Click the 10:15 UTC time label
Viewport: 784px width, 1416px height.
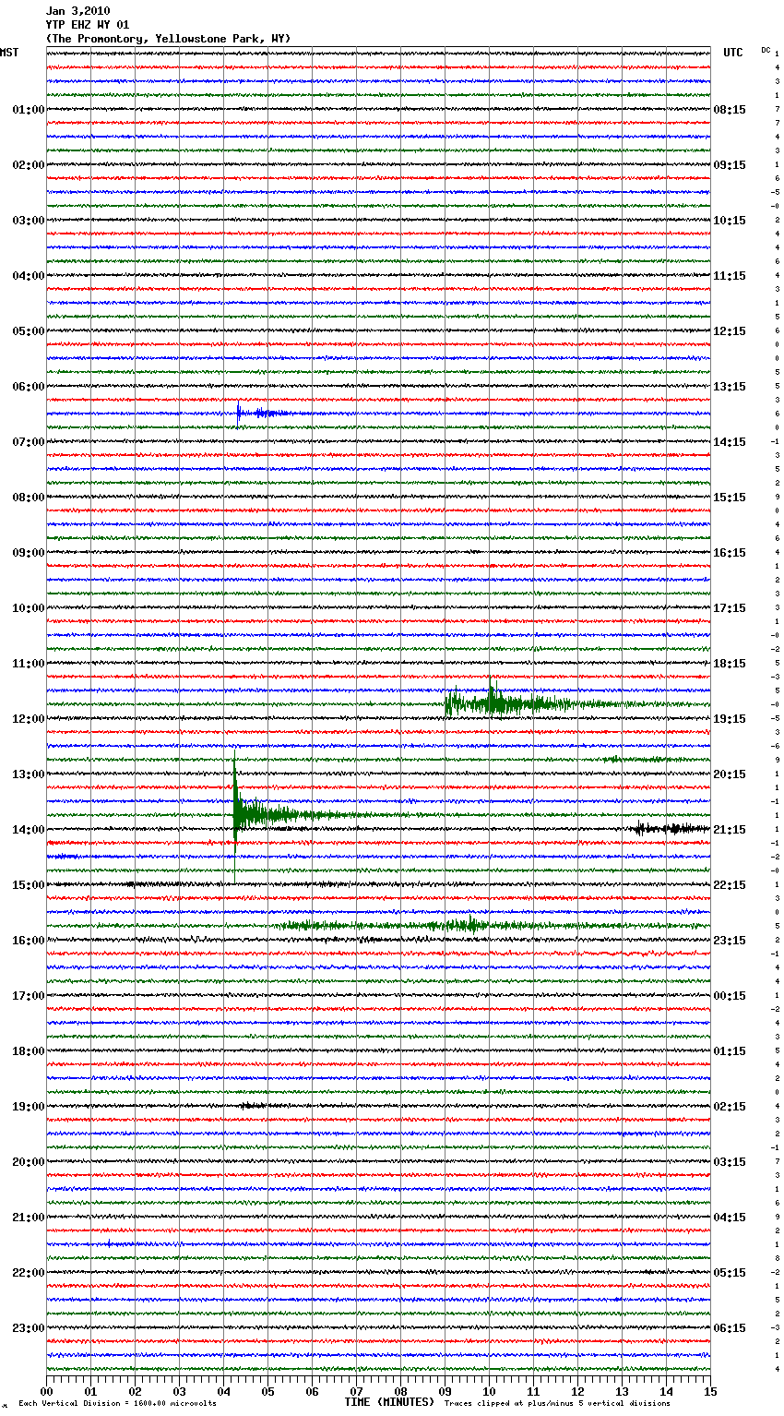click(730, 221)
